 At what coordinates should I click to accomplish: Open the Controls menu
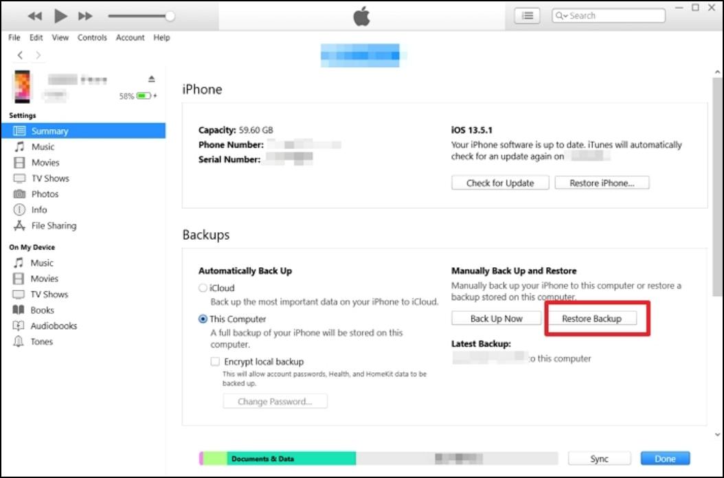[x=92, y=38]
